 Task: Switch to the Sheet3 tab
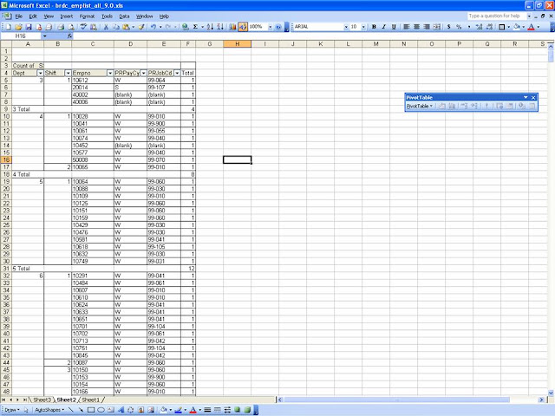42,400
